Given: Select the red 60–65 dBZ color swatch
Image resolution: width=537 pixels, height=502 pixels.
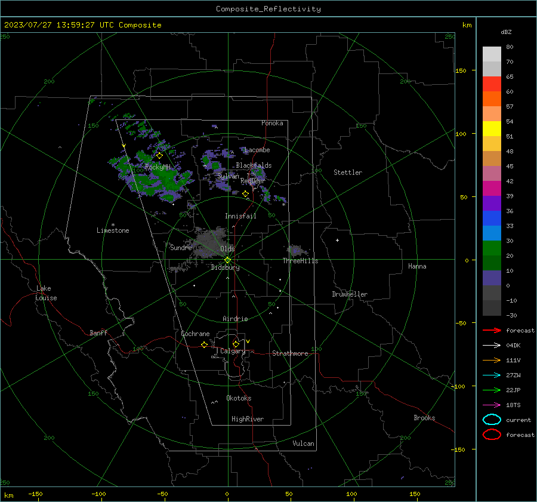Looking at the screenshot, I should coord(492,84).
